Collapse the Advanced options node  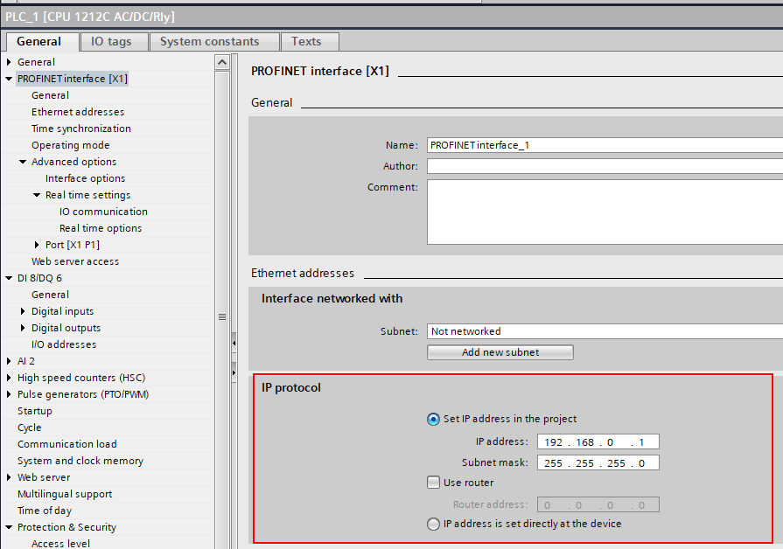pos(23,162)
